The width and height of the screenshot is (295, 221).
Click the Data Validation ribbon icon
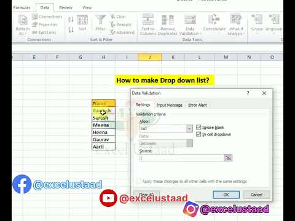(190, 20)
